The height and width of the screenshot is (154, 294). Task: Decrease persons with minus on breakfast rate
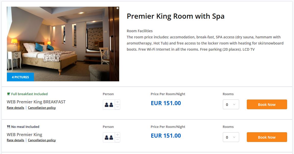point(117,107)
